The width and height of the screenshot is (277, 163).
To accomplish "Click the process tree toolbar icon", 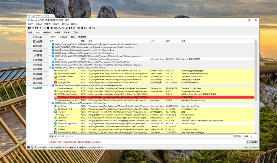I will click(x=45, y=28).
